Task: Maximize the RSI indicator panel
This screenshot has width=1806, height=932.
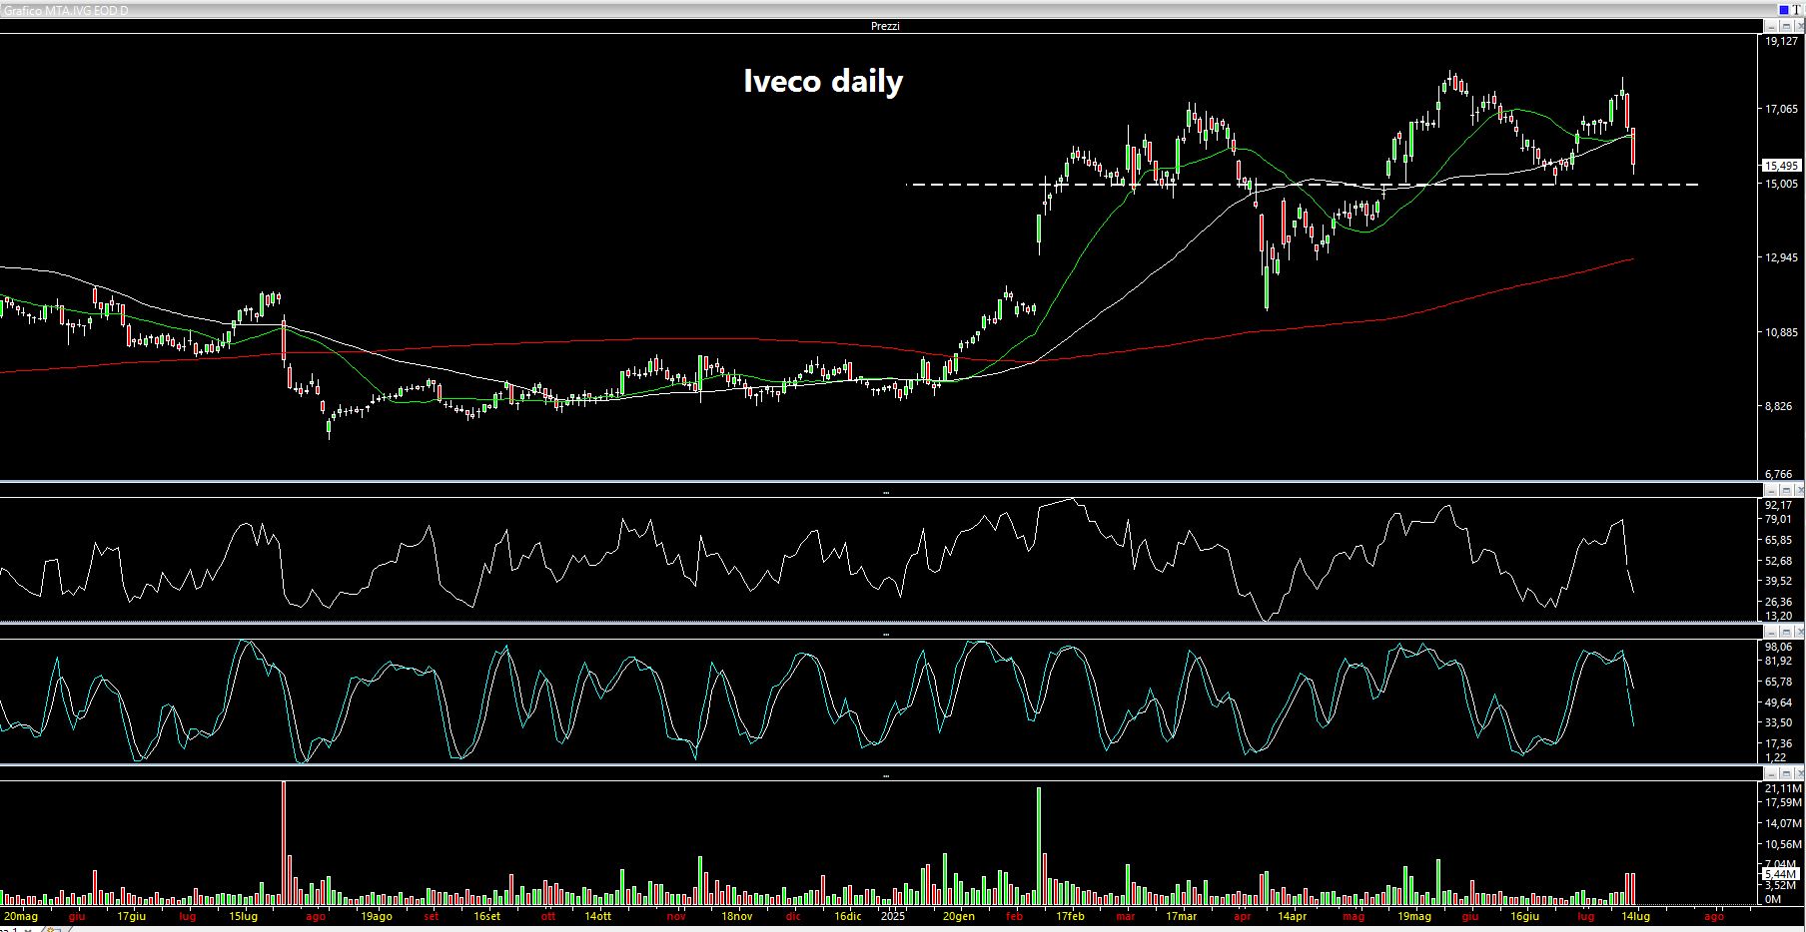Action: [x=1786, y=491]
